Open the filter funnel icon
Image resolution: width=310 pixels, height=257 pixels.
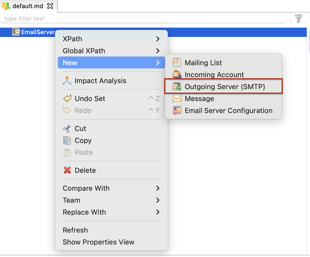pos(299,18)
